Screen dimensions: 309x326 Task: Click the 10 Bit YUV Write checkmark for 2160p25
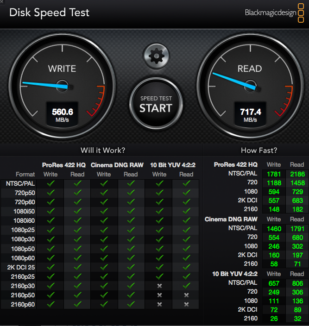[x=159, y=276]
